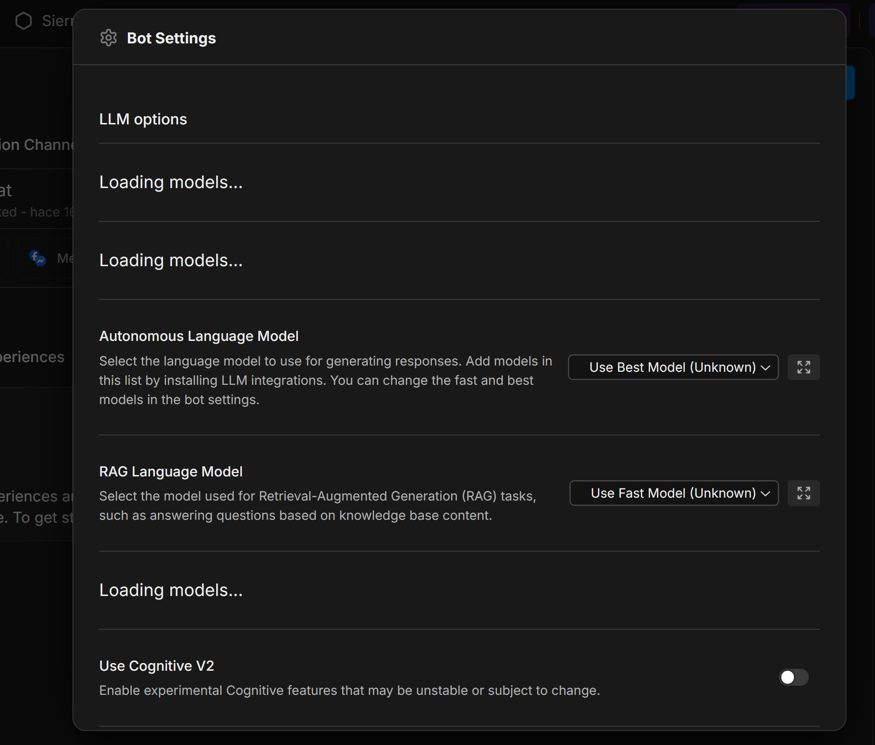Screen dimensions: 875x745
Task: Click the experimental Cognitive features description
Action: [x=349, y=691]
